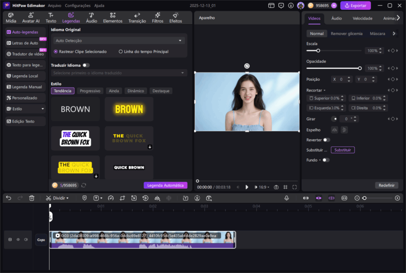The image size is (406, 273).
Task: Click the trash delete icon in timeline toolbar
Action: tap(32, 198)
